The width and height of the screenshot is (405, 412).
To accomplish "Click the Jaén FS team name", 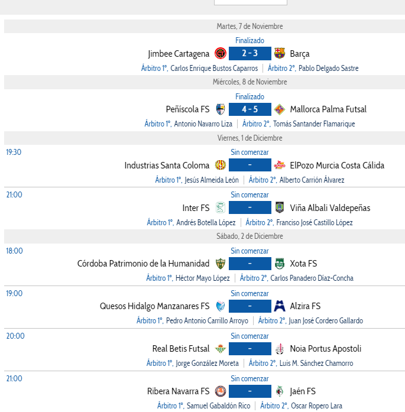I will pos(303,391).
